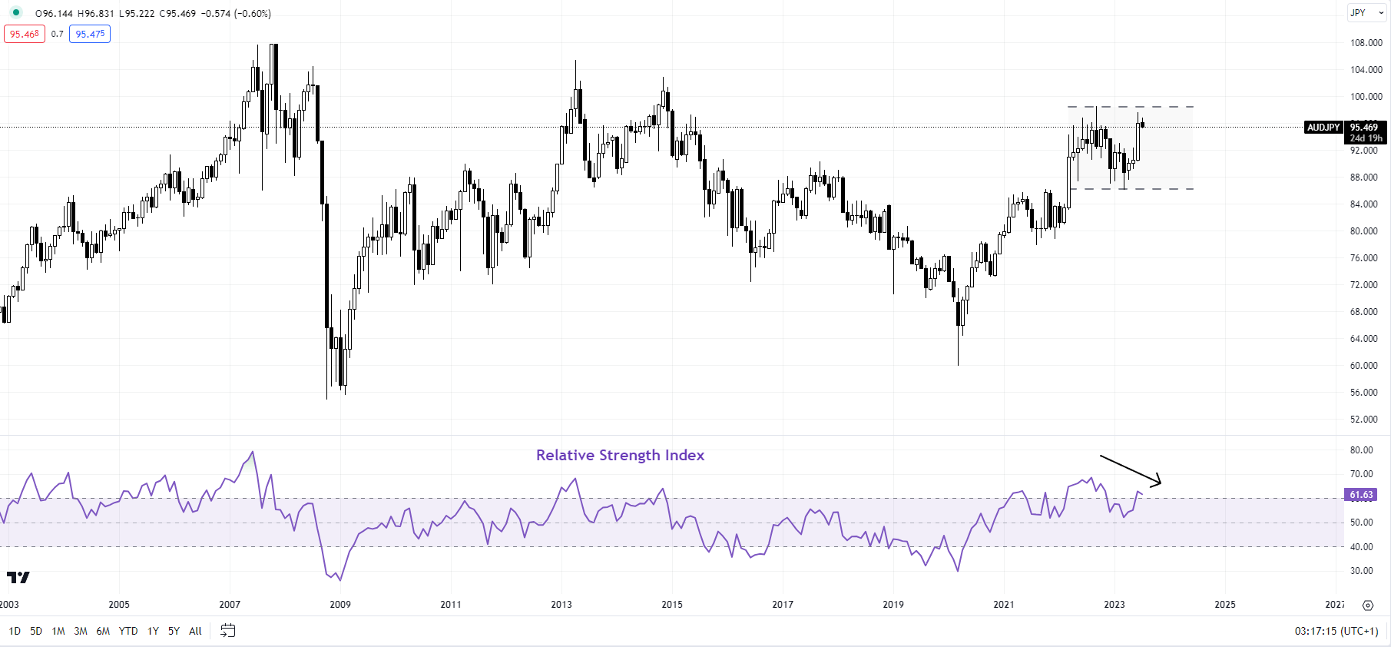Click the 52.000 price axis label
Screen dimensions: 1391x647
(1364, 420)
